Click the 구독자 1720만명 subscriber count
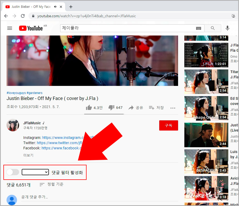The image size is (239, 206). tap(35, 128)
